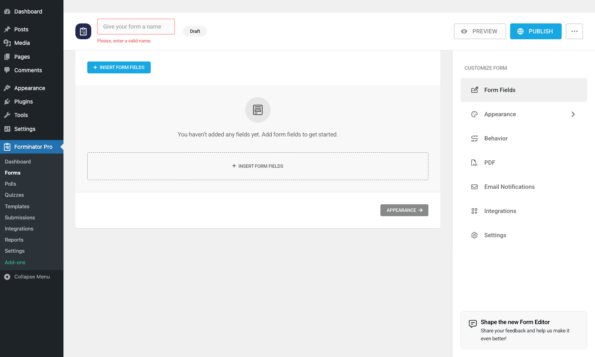Open Posts in WordPress menu
The width and height of the screenshot is (595, 357).
pyautogui.click(x=32, y=29)
